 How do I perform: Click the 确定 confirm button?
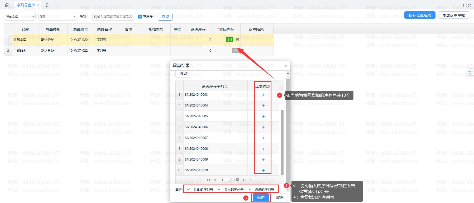(261, 197)
